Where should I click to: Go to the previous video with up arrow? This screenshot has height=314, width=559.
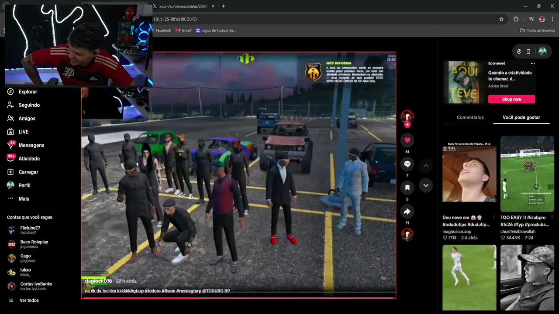pyautogui.click(x=426, y=166)
